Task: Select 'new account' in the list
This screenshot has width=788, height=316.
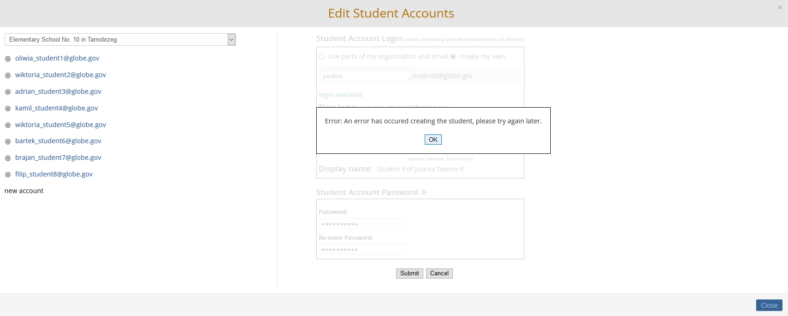Action: point(24,191)
